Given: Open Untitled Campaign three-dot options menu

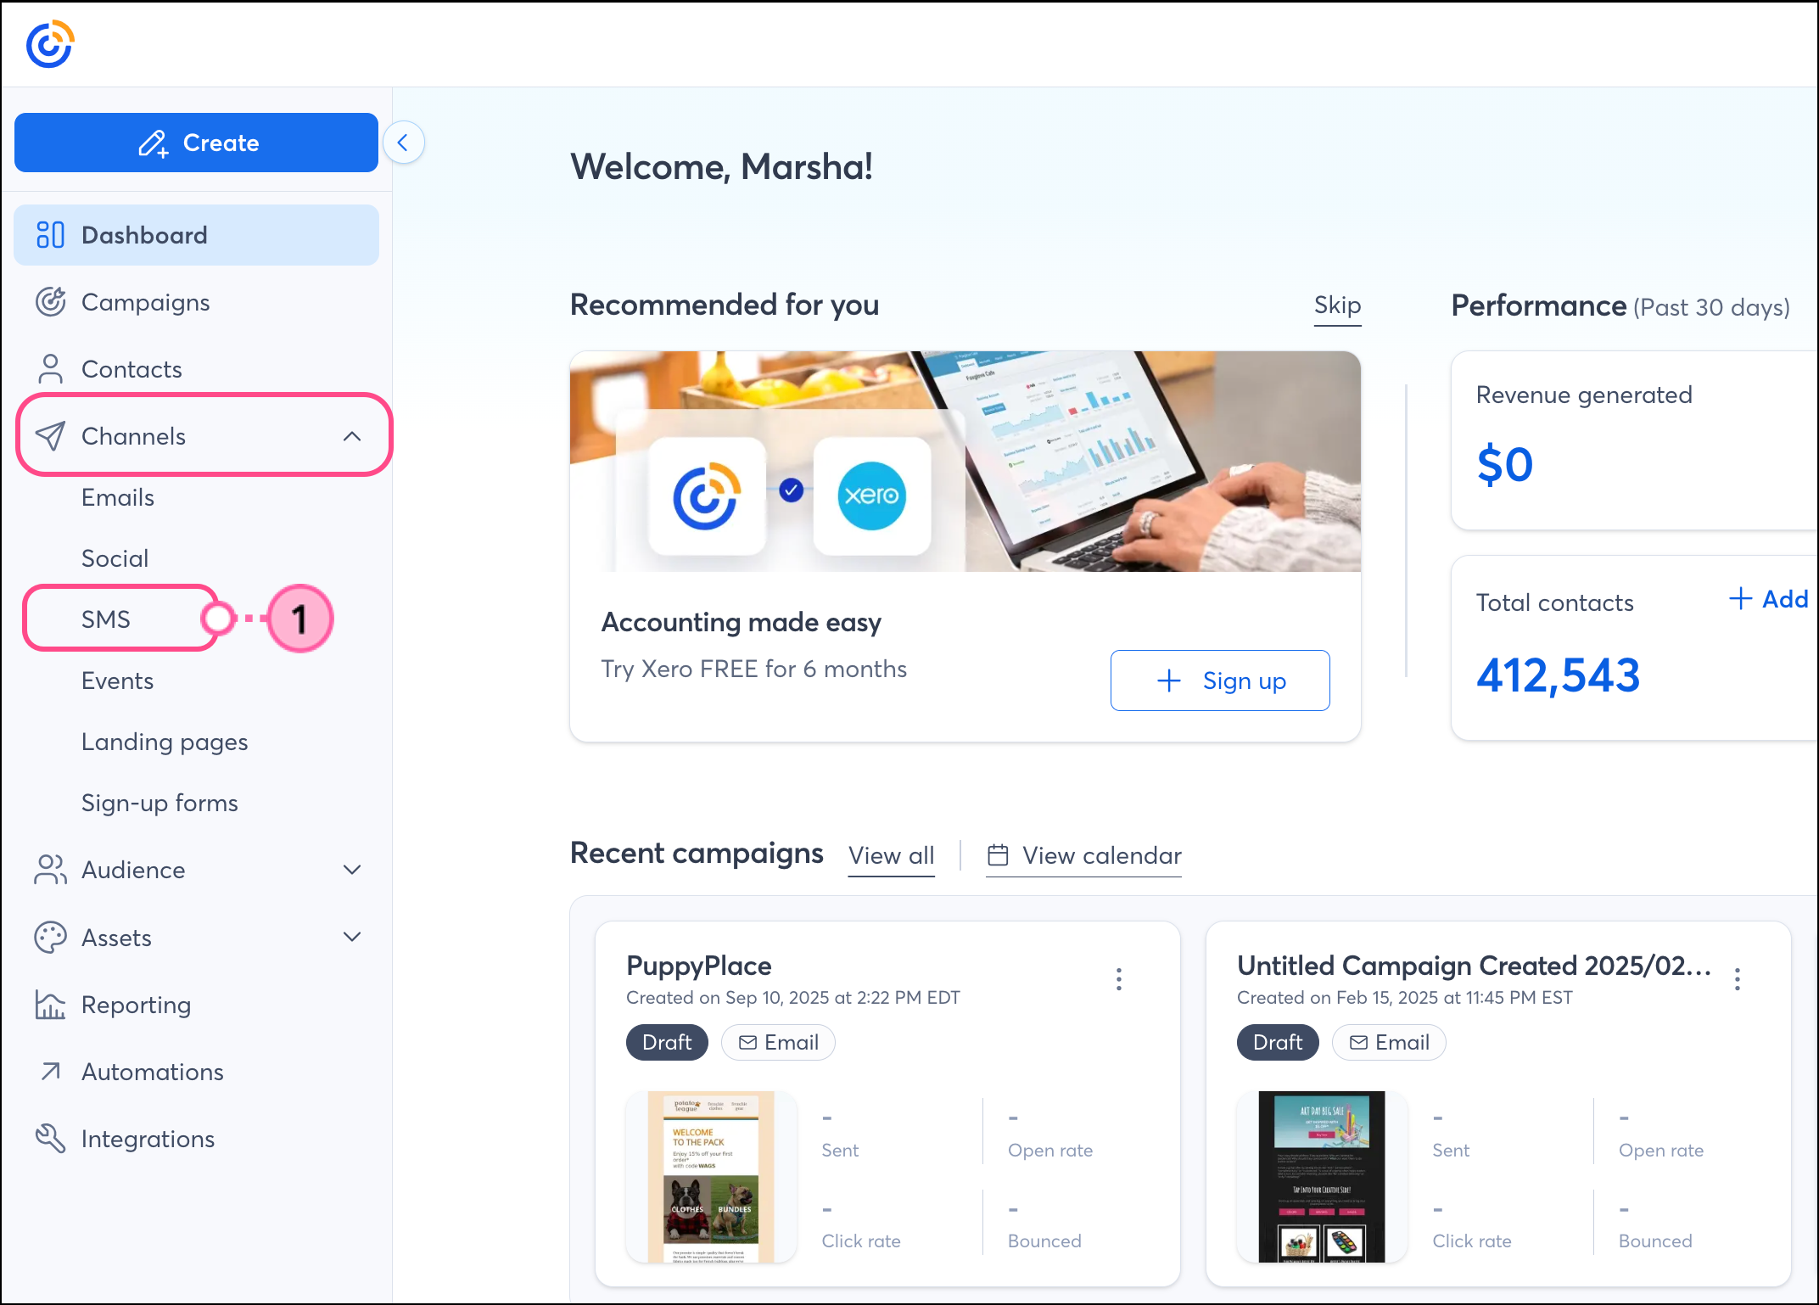Looking at the screenshot, I should [1737, 979].
